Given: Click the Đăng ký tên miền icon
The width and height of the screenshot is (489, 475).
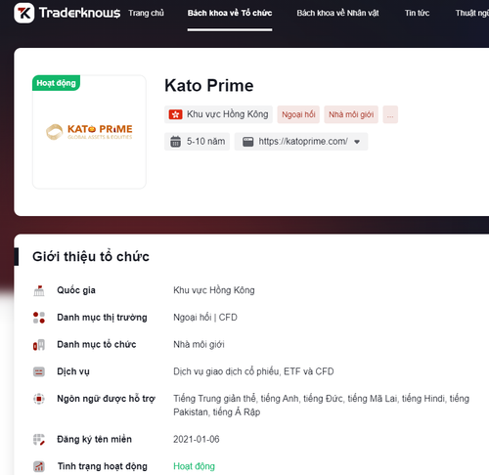Looking at the screenshot, I should coord(39,440).
